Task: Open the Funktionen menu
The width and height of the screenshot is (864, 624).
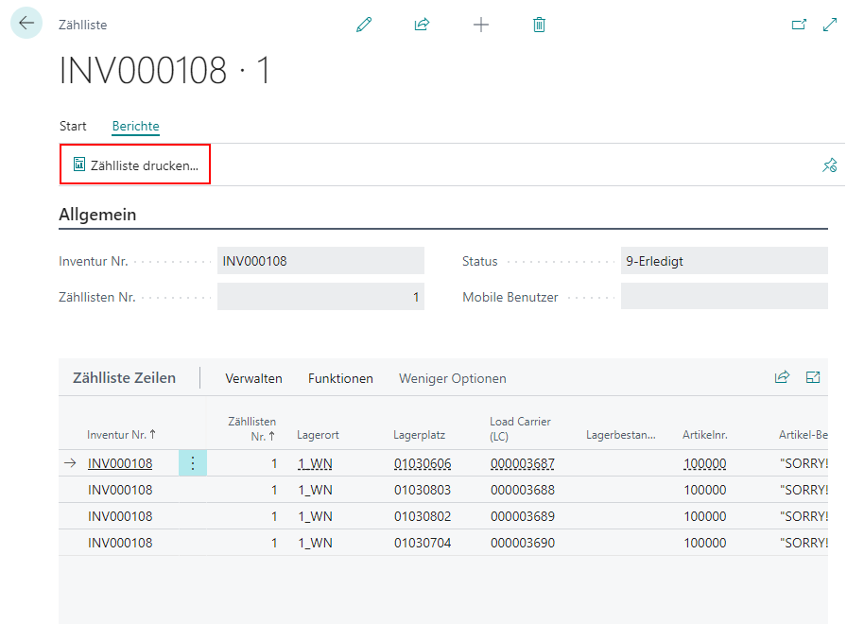Action: pyautogui.click(x=340, y=378)
